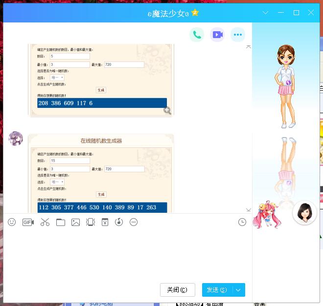The height and width of the screenshot is (306, 323).
Task: Click the scissors screenshot tool
Action: point(45,222)
